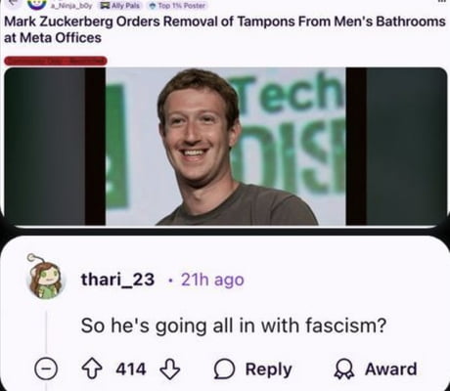Open thari_23's avatar profile picture
450x391 pixels.
[x=45, y=277]
